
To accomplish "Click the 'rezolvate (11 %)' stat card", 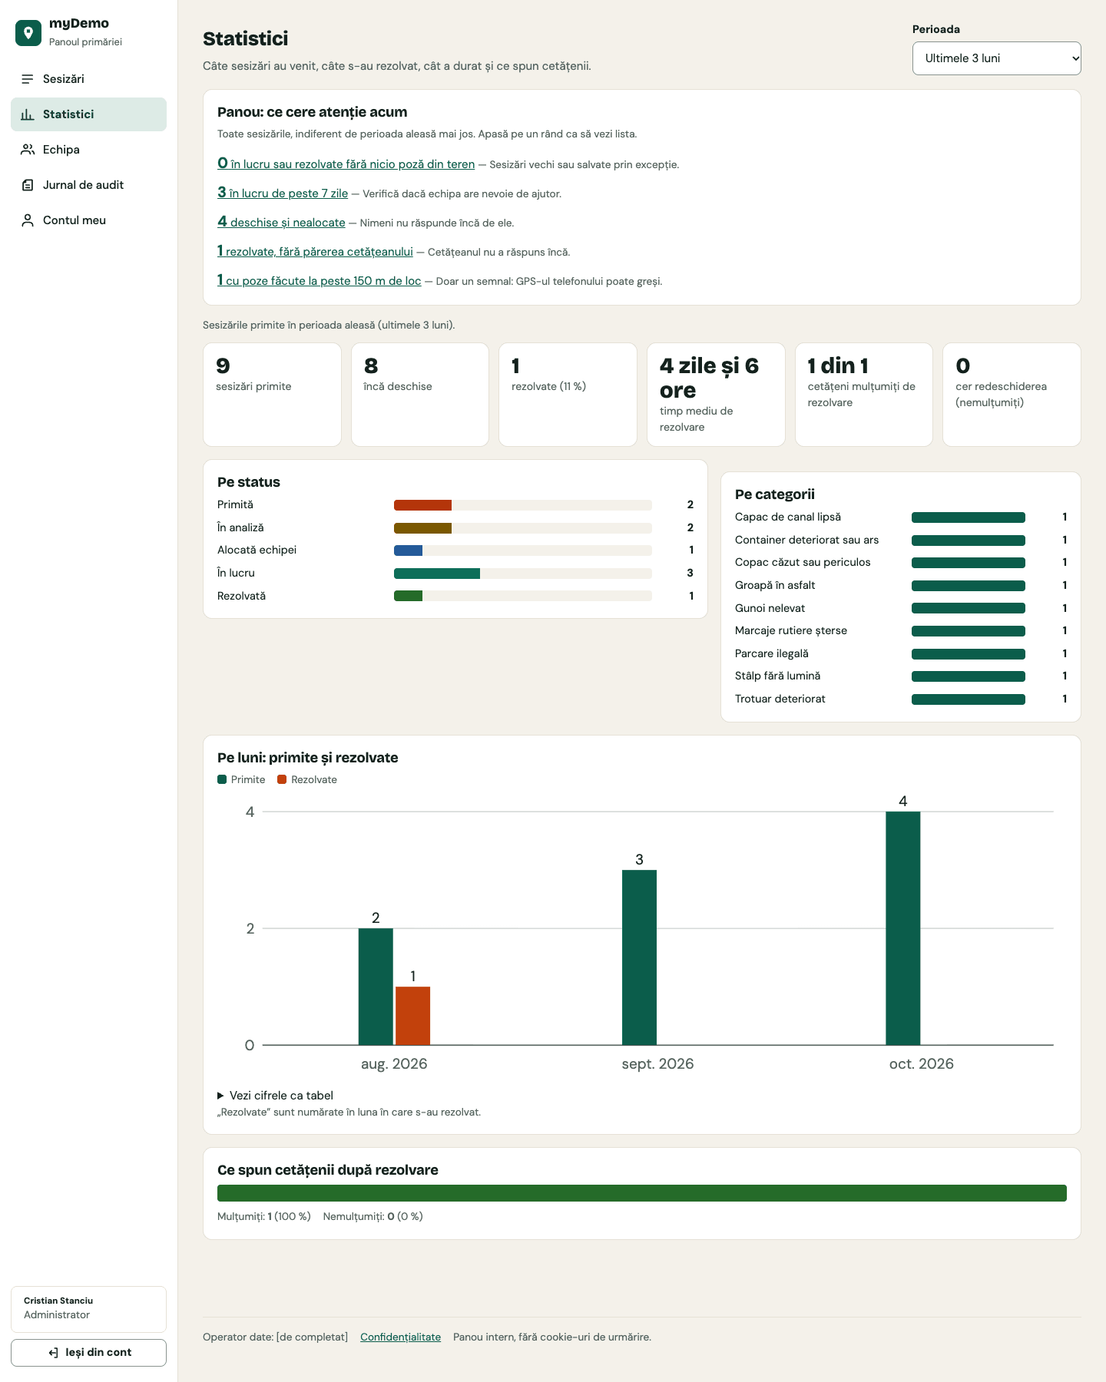I will 568,395.
